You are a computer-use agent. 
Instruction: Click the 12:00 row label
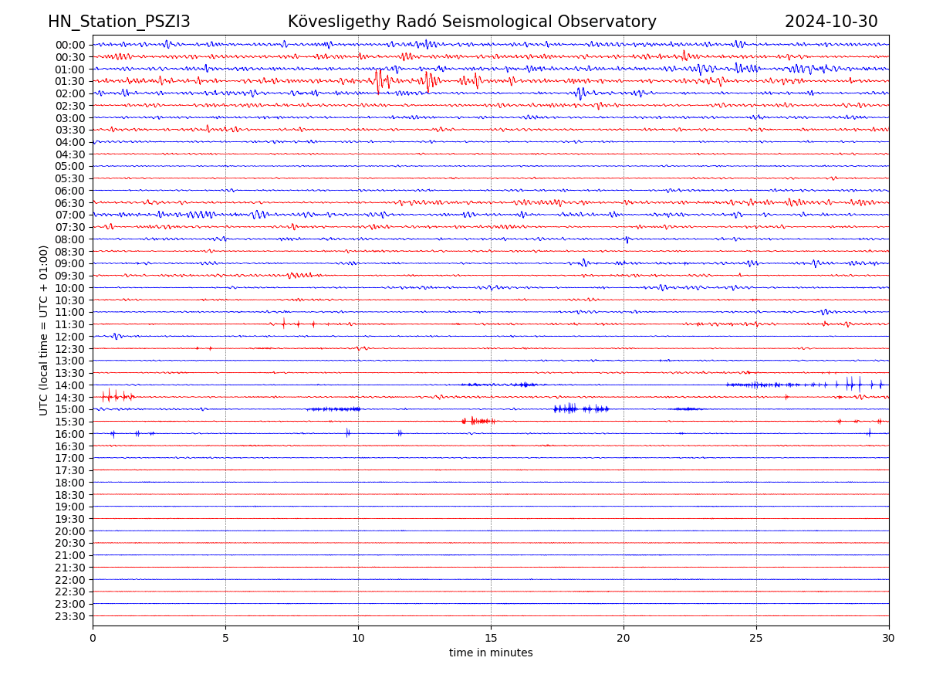click(x=70, y=337)
